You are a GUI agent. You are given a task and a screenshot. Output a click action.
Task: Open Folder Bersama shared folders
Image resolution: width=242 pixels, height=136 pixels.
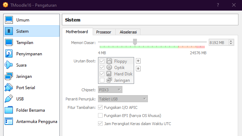(x=31, y=110)
